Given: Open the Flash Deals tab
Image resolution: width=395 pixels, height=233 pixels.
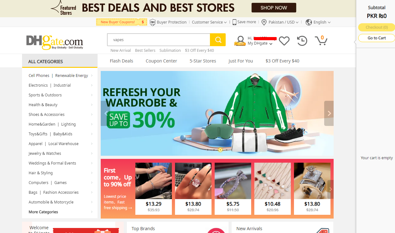Looking at the screenshot, I should 121,61.
